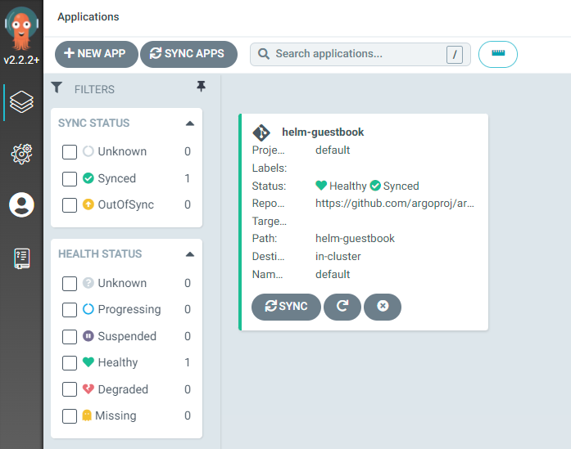Screen dimensions: 571x449
Task: Tick the Degraded health filter checkbox
Action: [x=69, y=389]
